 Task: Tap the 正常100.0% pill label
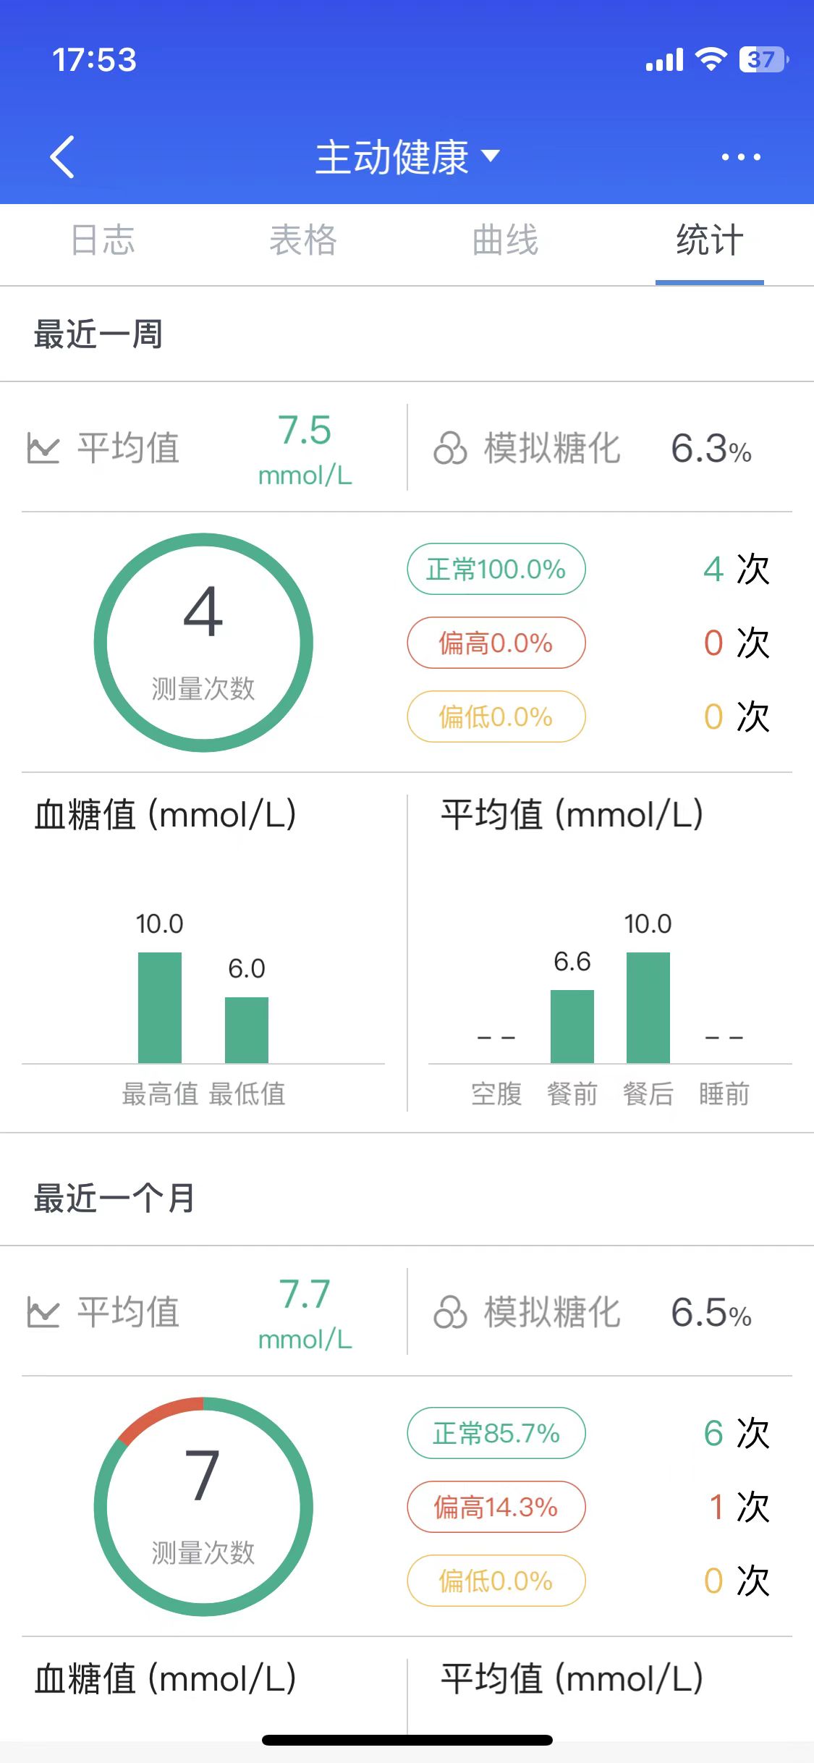coord(496,570)
